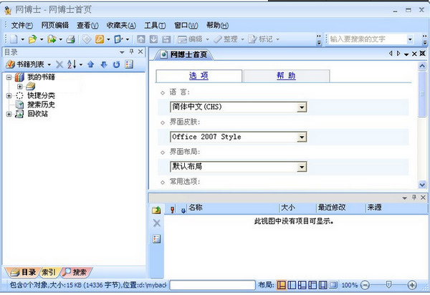
Task: Click the 帮助 link tab
Action: (286, 76)
